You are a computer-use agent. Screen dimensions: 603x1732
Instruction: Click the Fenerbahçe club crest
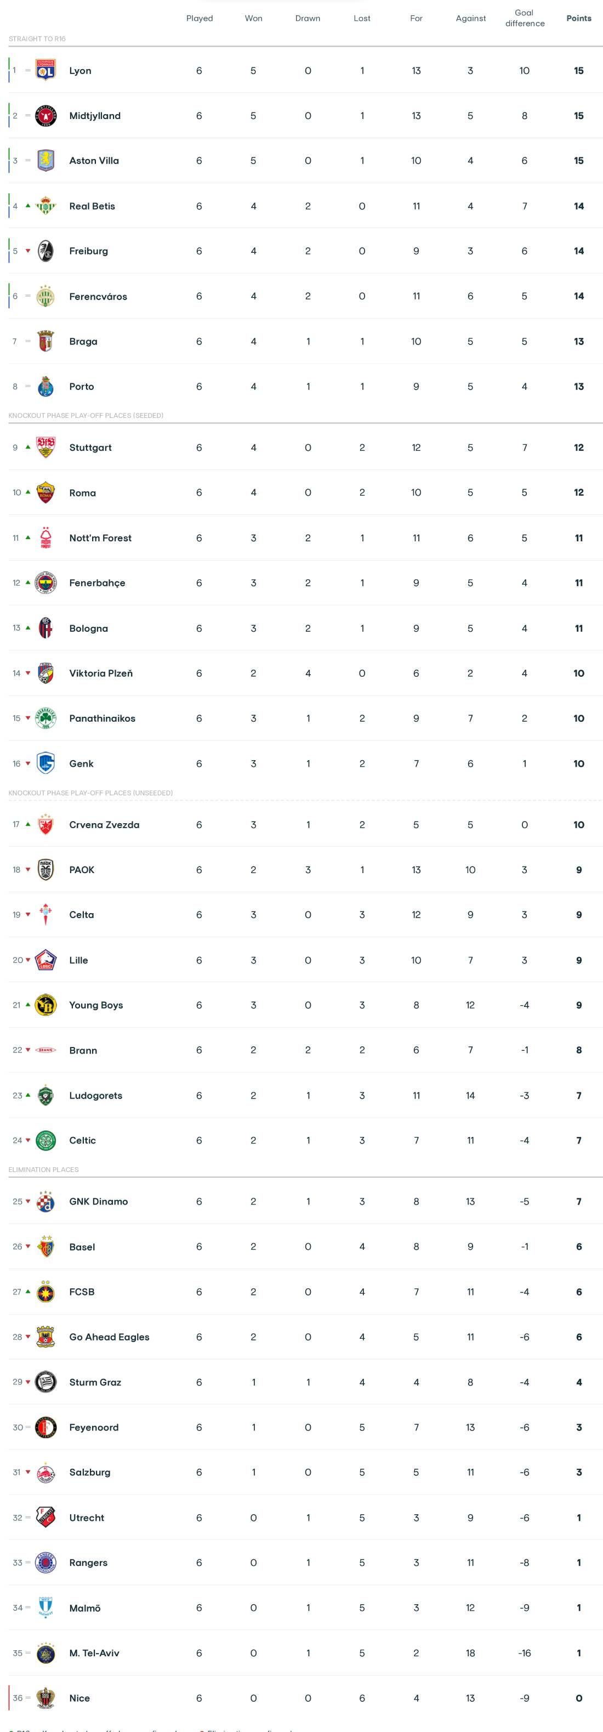(x=45, y=583)
